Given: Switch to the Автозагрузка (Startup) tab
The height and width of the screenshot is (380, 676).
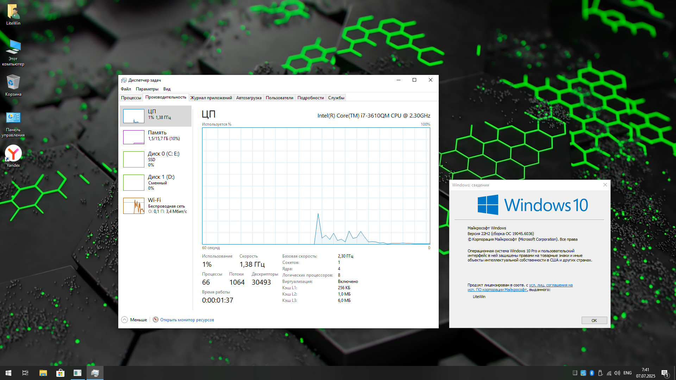Looking at the screenshot, I should 249,98.
